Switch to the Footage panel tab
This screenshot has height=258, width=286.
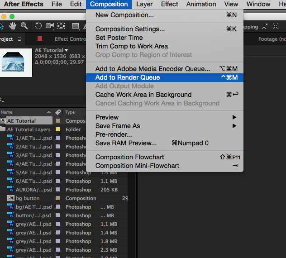tap(272, 39)
